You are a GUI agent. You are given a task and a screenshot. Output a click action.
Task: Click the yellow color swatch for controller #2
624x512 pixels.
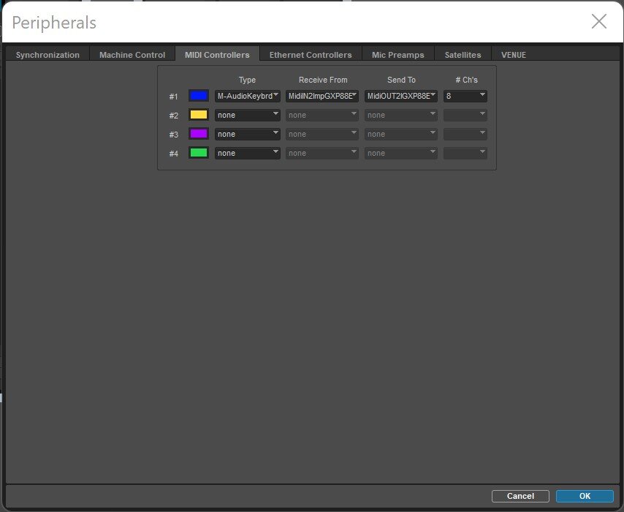click(198, 115)
